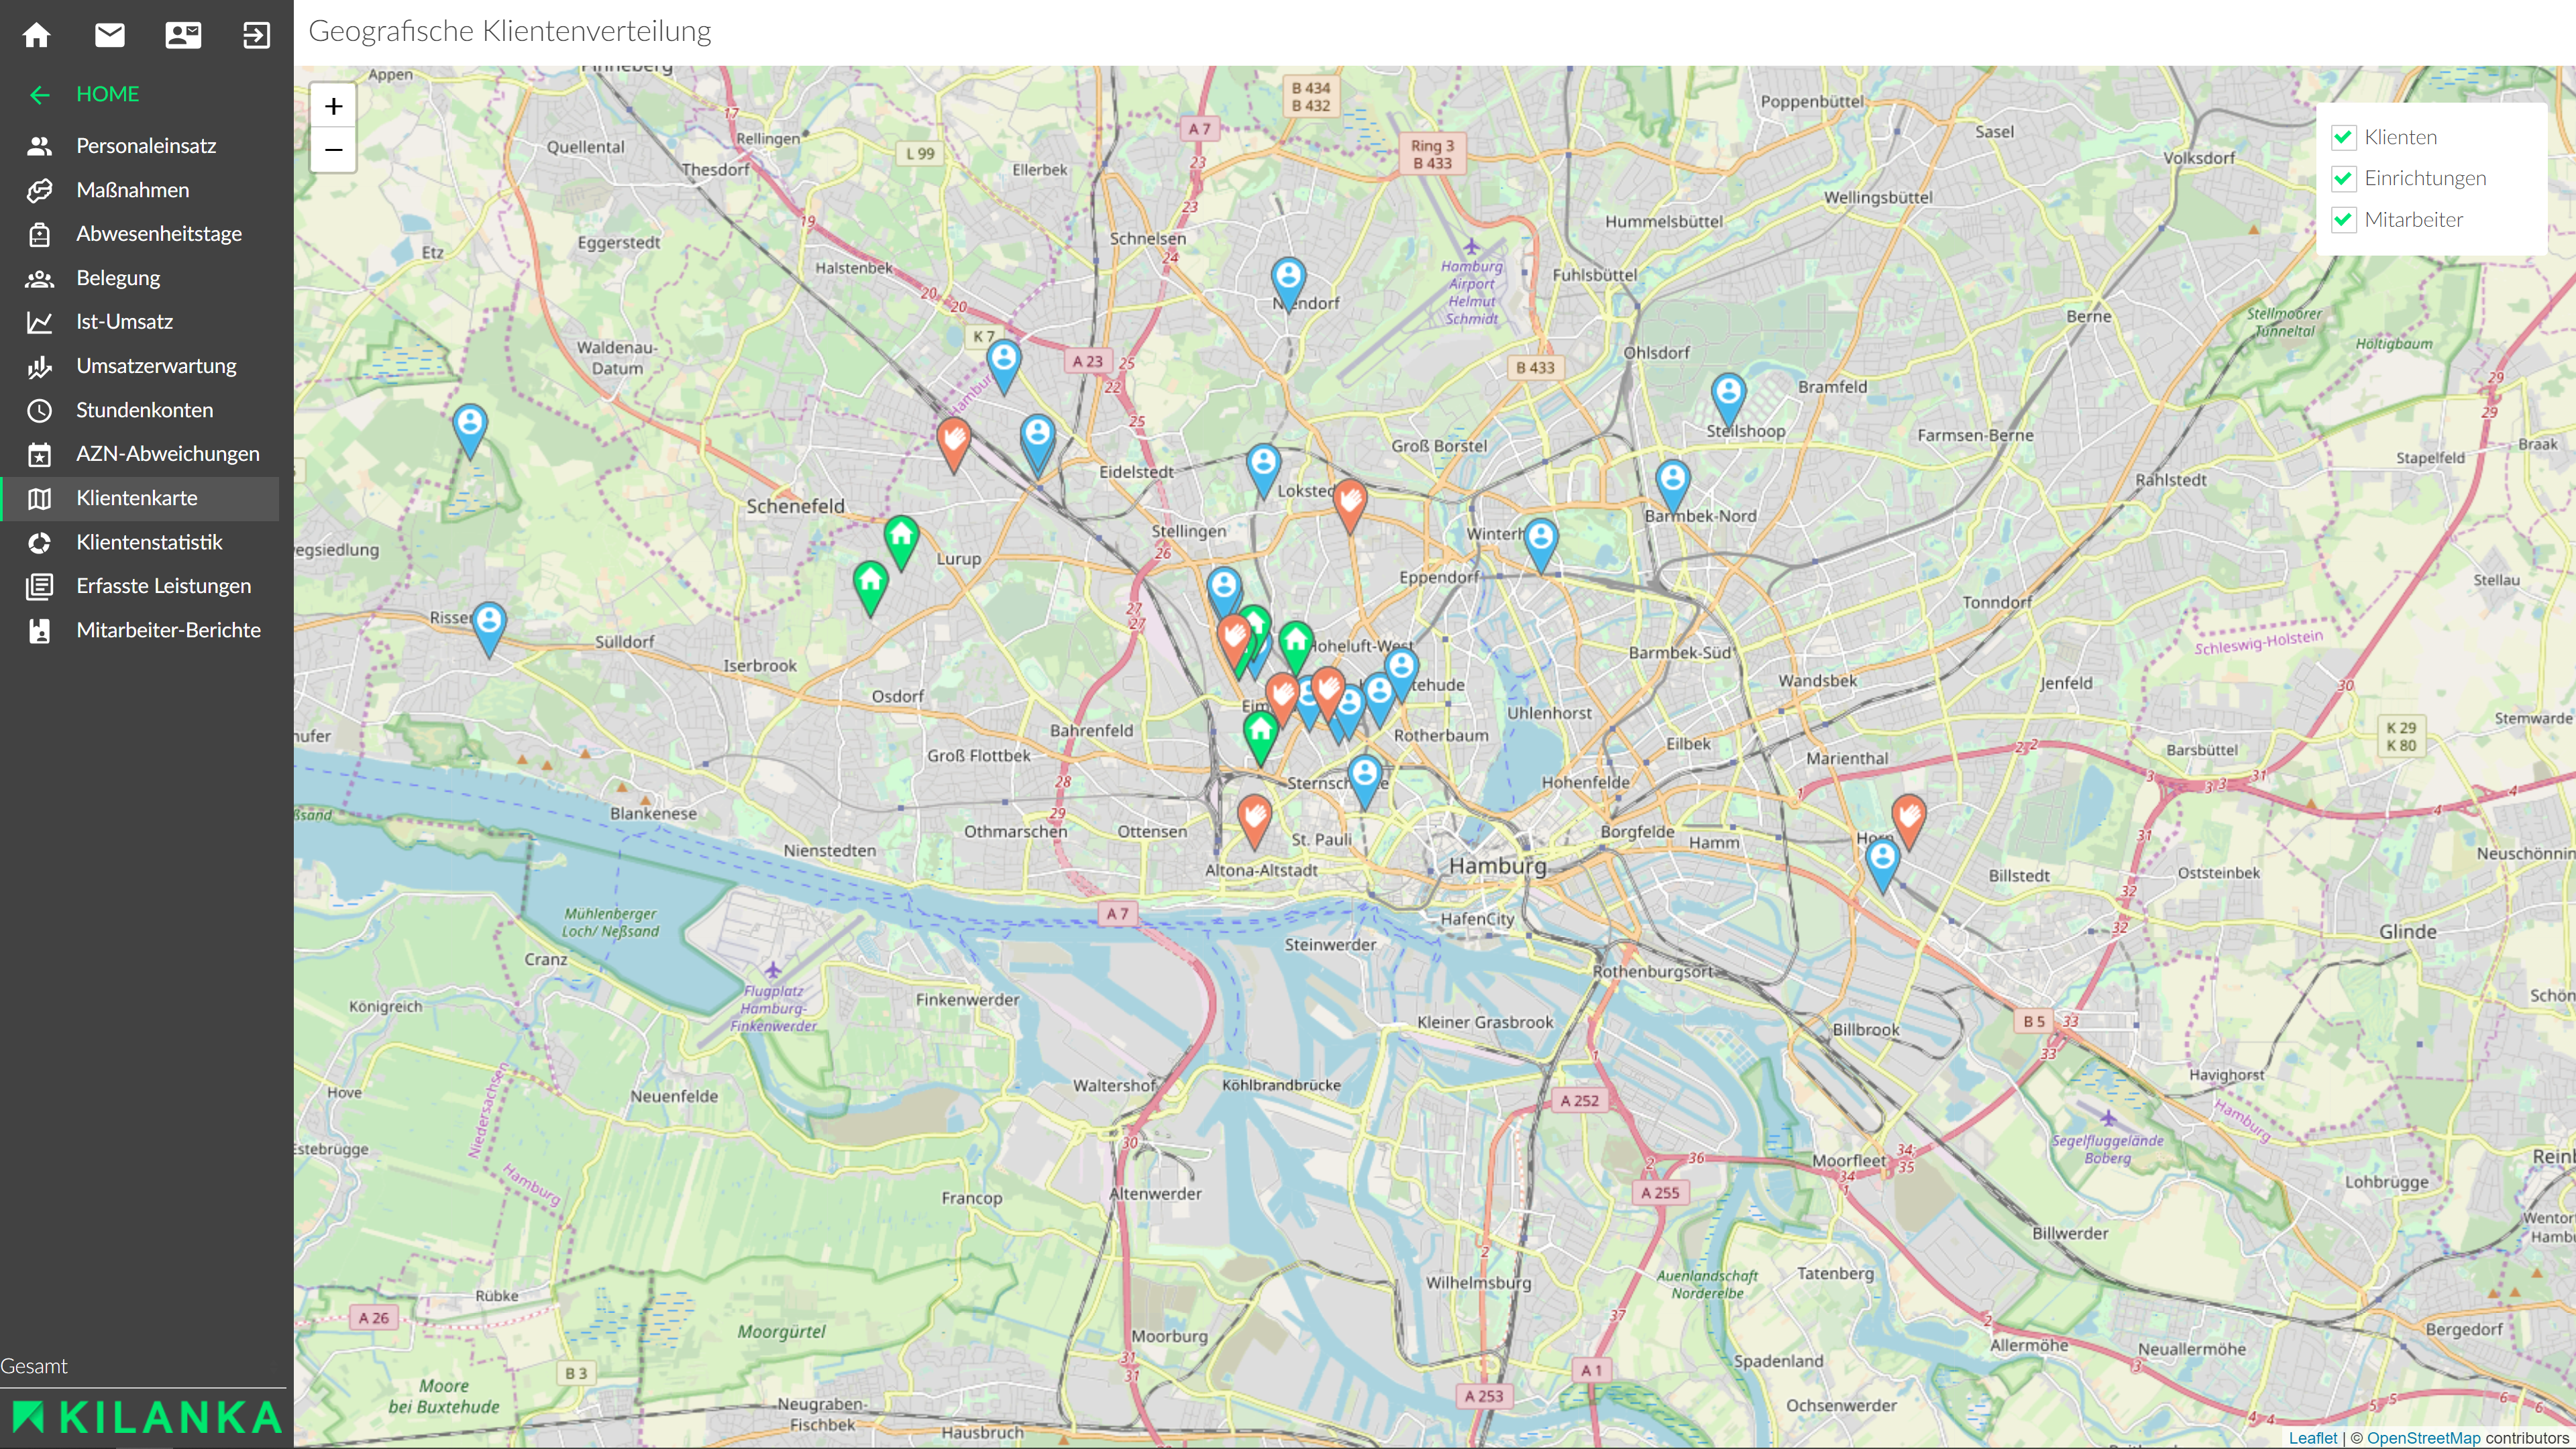Click the Kilanka logo at bottom

[147, 1417]
